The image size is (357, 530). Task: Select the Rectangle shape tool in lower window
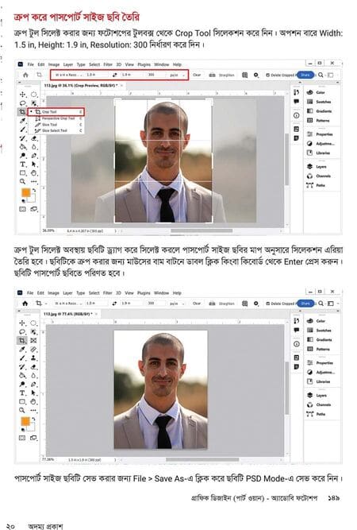coord(22,402)
